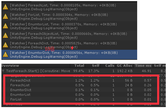Sort by the GC Alloc column header
Viewport: 168px width, 109px height.
[125, 66]
